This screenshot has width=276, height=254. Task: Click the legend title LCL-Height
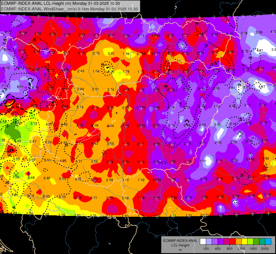pyautogui.click(x=180, y=245)
